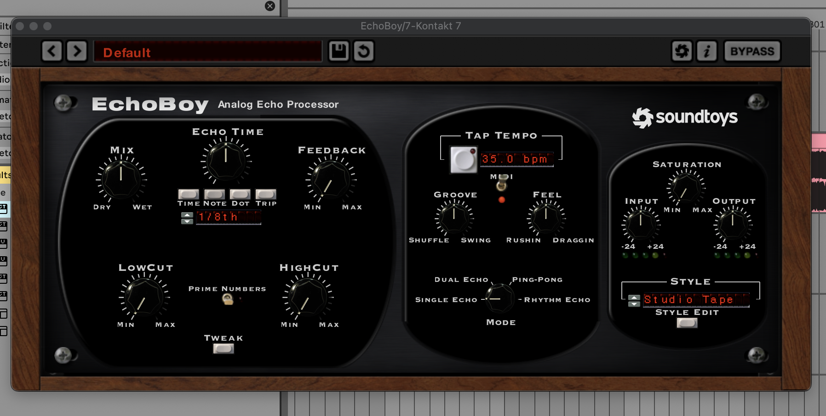Image resolution: width=826 pixels, height=416 pixels.
Task: Open the Default preset name display
Action: [208, 51]
